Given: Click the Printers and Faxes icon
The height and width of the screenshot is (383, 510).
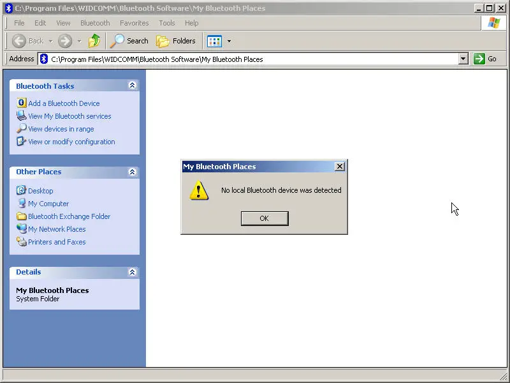Looking at the screenshot, I should pos(22,242).
